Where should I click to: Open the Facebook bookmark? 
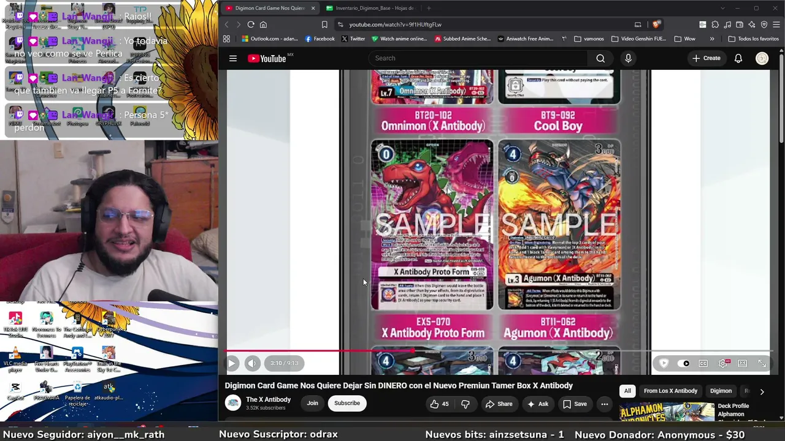pos(320,39)
